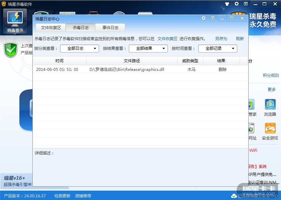Open the Log Center settings gear icon
Viewport: 281px width, 200px height.
pyautogui.click(x=203, y=18)
